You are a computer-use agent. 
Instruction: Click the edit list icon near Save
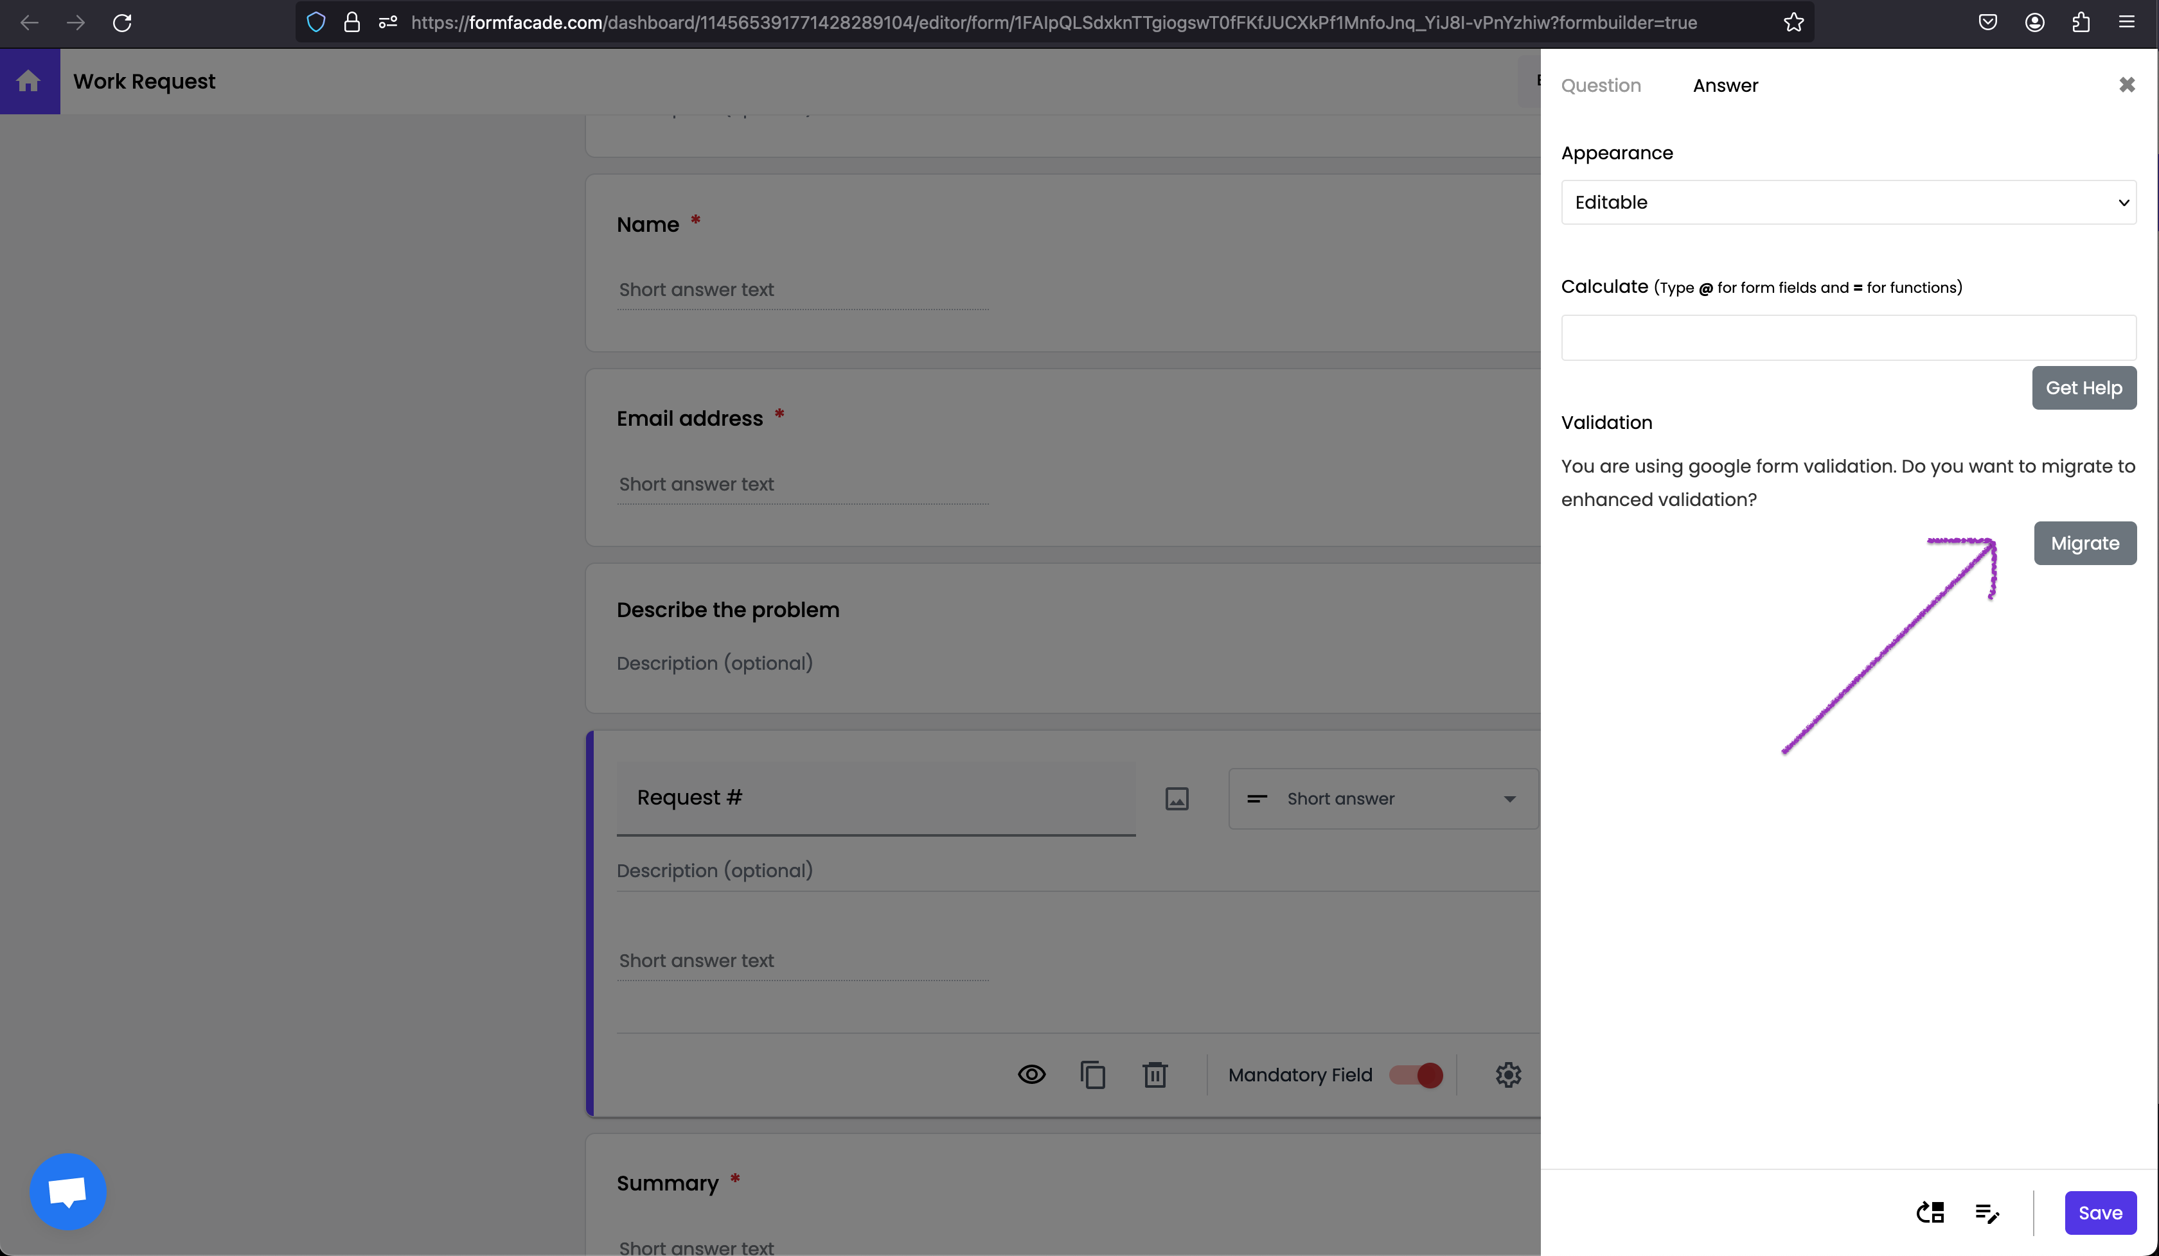[x=1987, y=1213]
